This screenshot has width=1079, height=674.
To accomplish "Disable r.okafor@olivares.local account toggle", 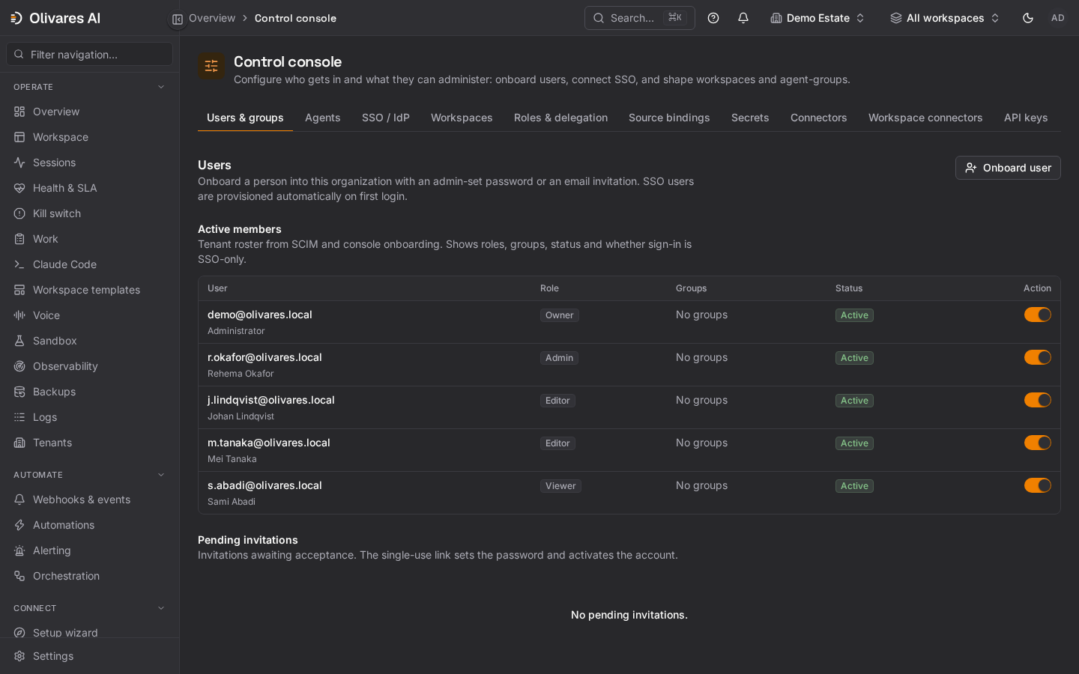I will (1038, 357).
